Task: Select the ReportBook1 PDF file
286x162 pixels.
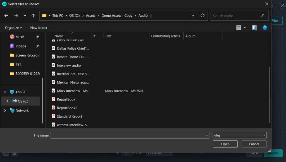Action: coord(67,108)
